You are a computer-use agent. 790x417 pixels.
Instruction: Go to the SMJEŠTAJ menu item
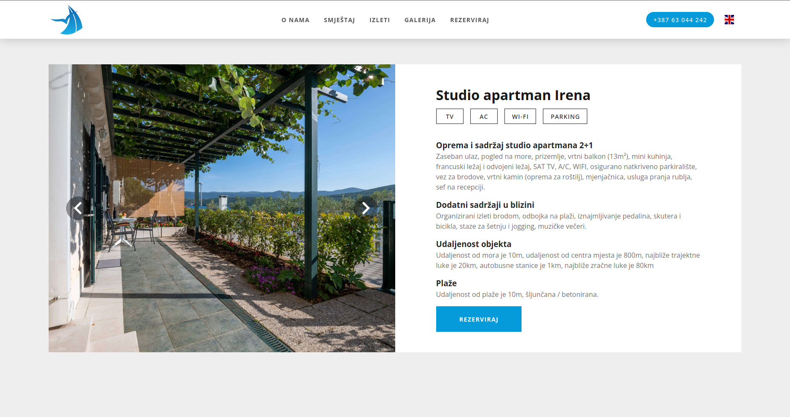click(339, 20)
